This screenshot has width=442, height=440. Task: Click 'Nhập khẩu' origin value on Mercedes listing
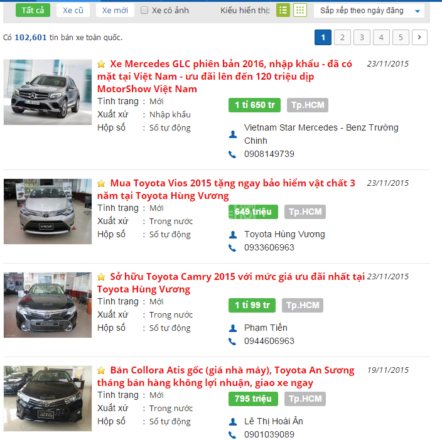(x=170, y=115)
